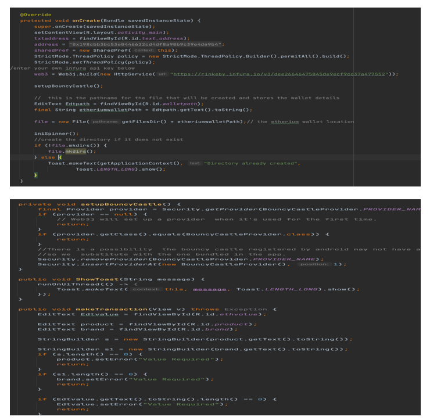The image size is (430, 420).
Task: Select the onCreate method signature line
Action: pos(110,20)
